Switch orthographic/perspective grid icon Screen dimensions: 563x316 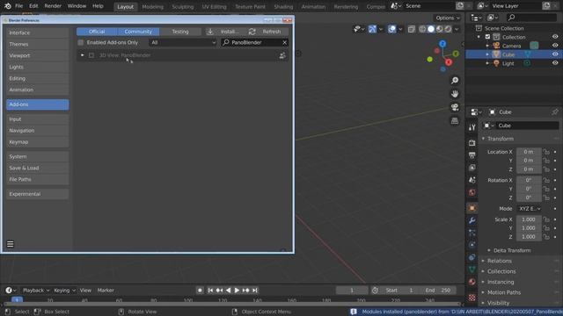tap(455, 121)
